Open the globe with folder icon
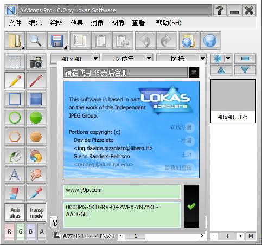This screenshot has height=245, width=262. click(x=189, y=41)
